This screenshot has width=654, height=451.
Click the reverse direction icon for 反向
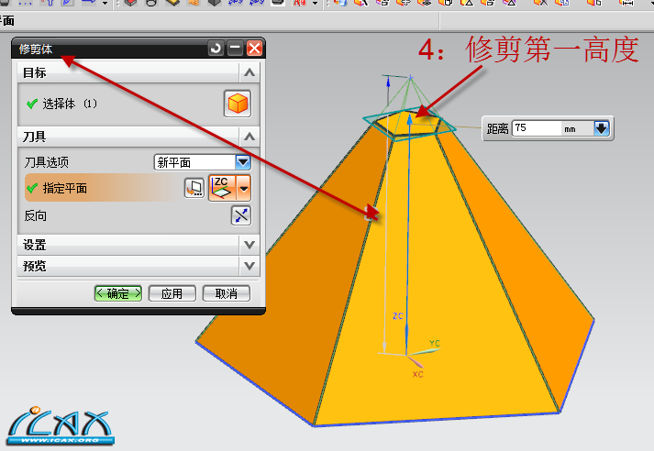[241, 215]
